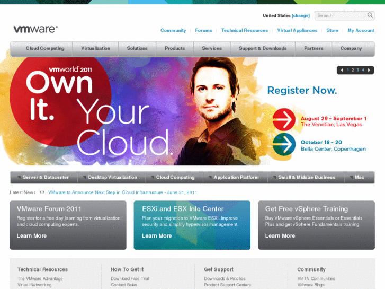Viewport: 385px width, 289px height.
Task: Expand Desktop Virtualization tab
Action: 112,177
